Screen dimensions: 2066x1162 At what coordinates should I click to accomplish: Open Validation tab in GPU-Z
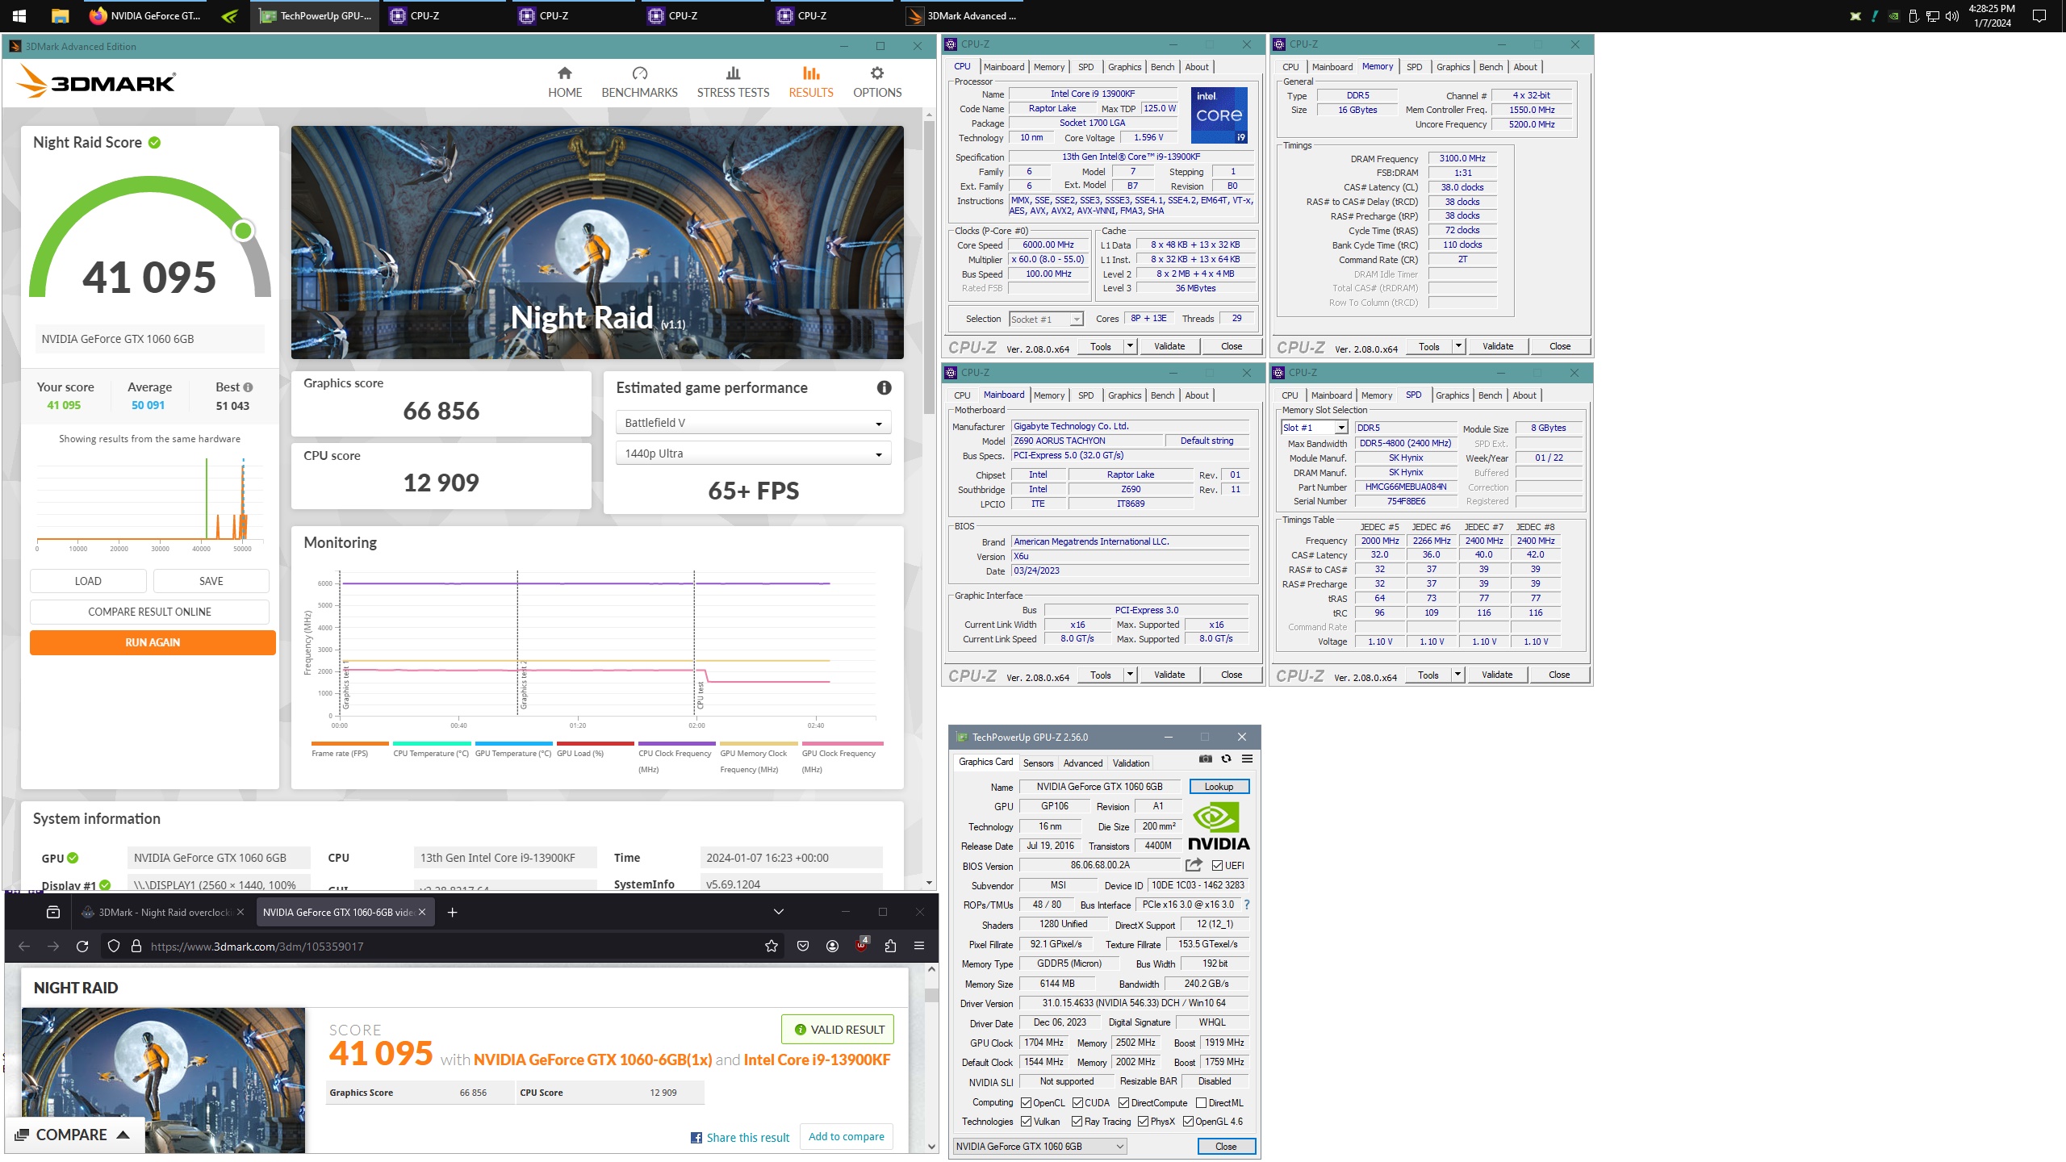[x=1131, y=763]
